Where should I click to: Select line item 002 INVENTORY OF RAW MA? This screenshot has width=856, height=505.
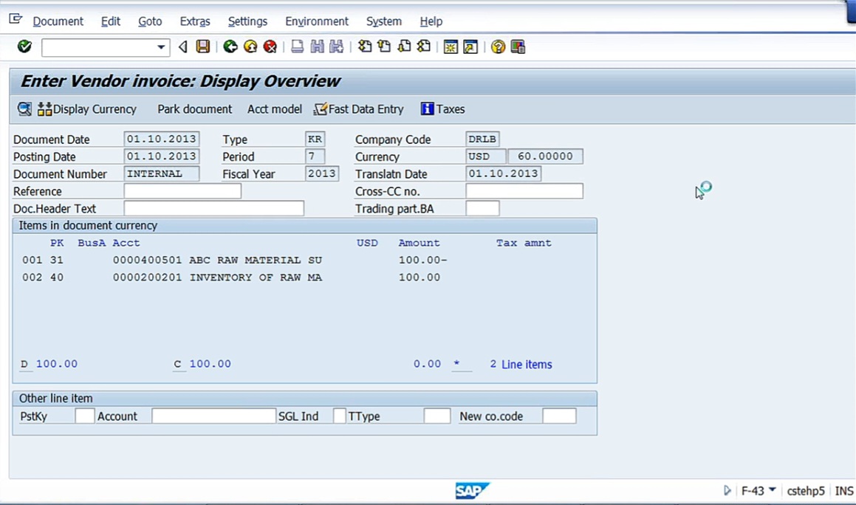point(231,278)
